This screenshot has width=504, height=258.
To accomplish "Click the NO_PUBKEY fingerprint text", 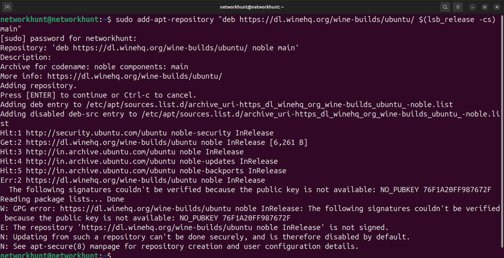I will (456, 189).
